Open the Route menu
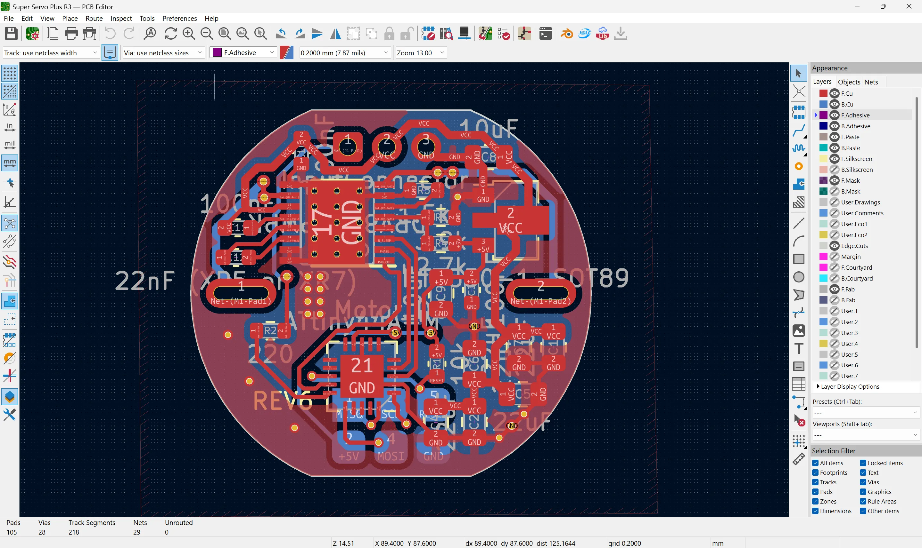The height and width of the screenshot is (548, 922). click(94, 18)
